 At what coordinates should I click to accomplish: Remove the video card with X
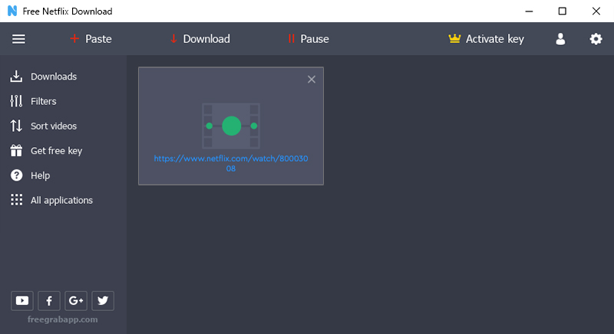click(312, 80)
